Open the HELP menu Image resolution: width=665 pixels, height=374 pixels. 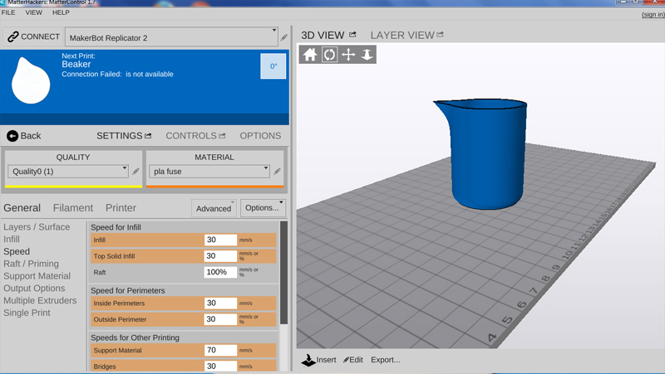(61, 12)
